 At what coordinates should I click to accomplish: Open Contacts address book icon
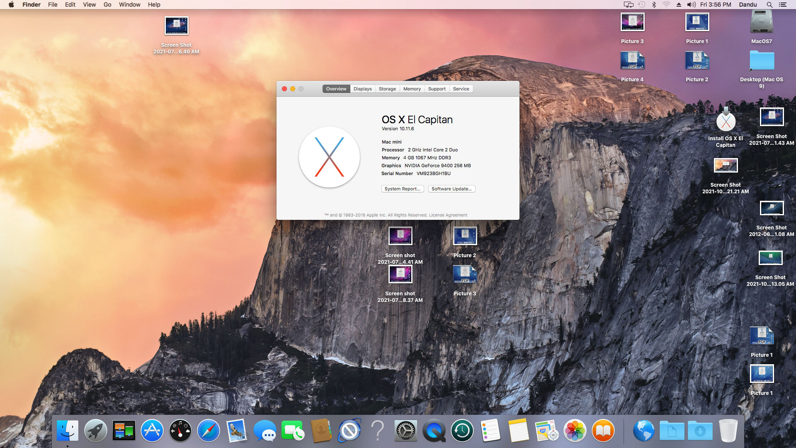[321, 431]
